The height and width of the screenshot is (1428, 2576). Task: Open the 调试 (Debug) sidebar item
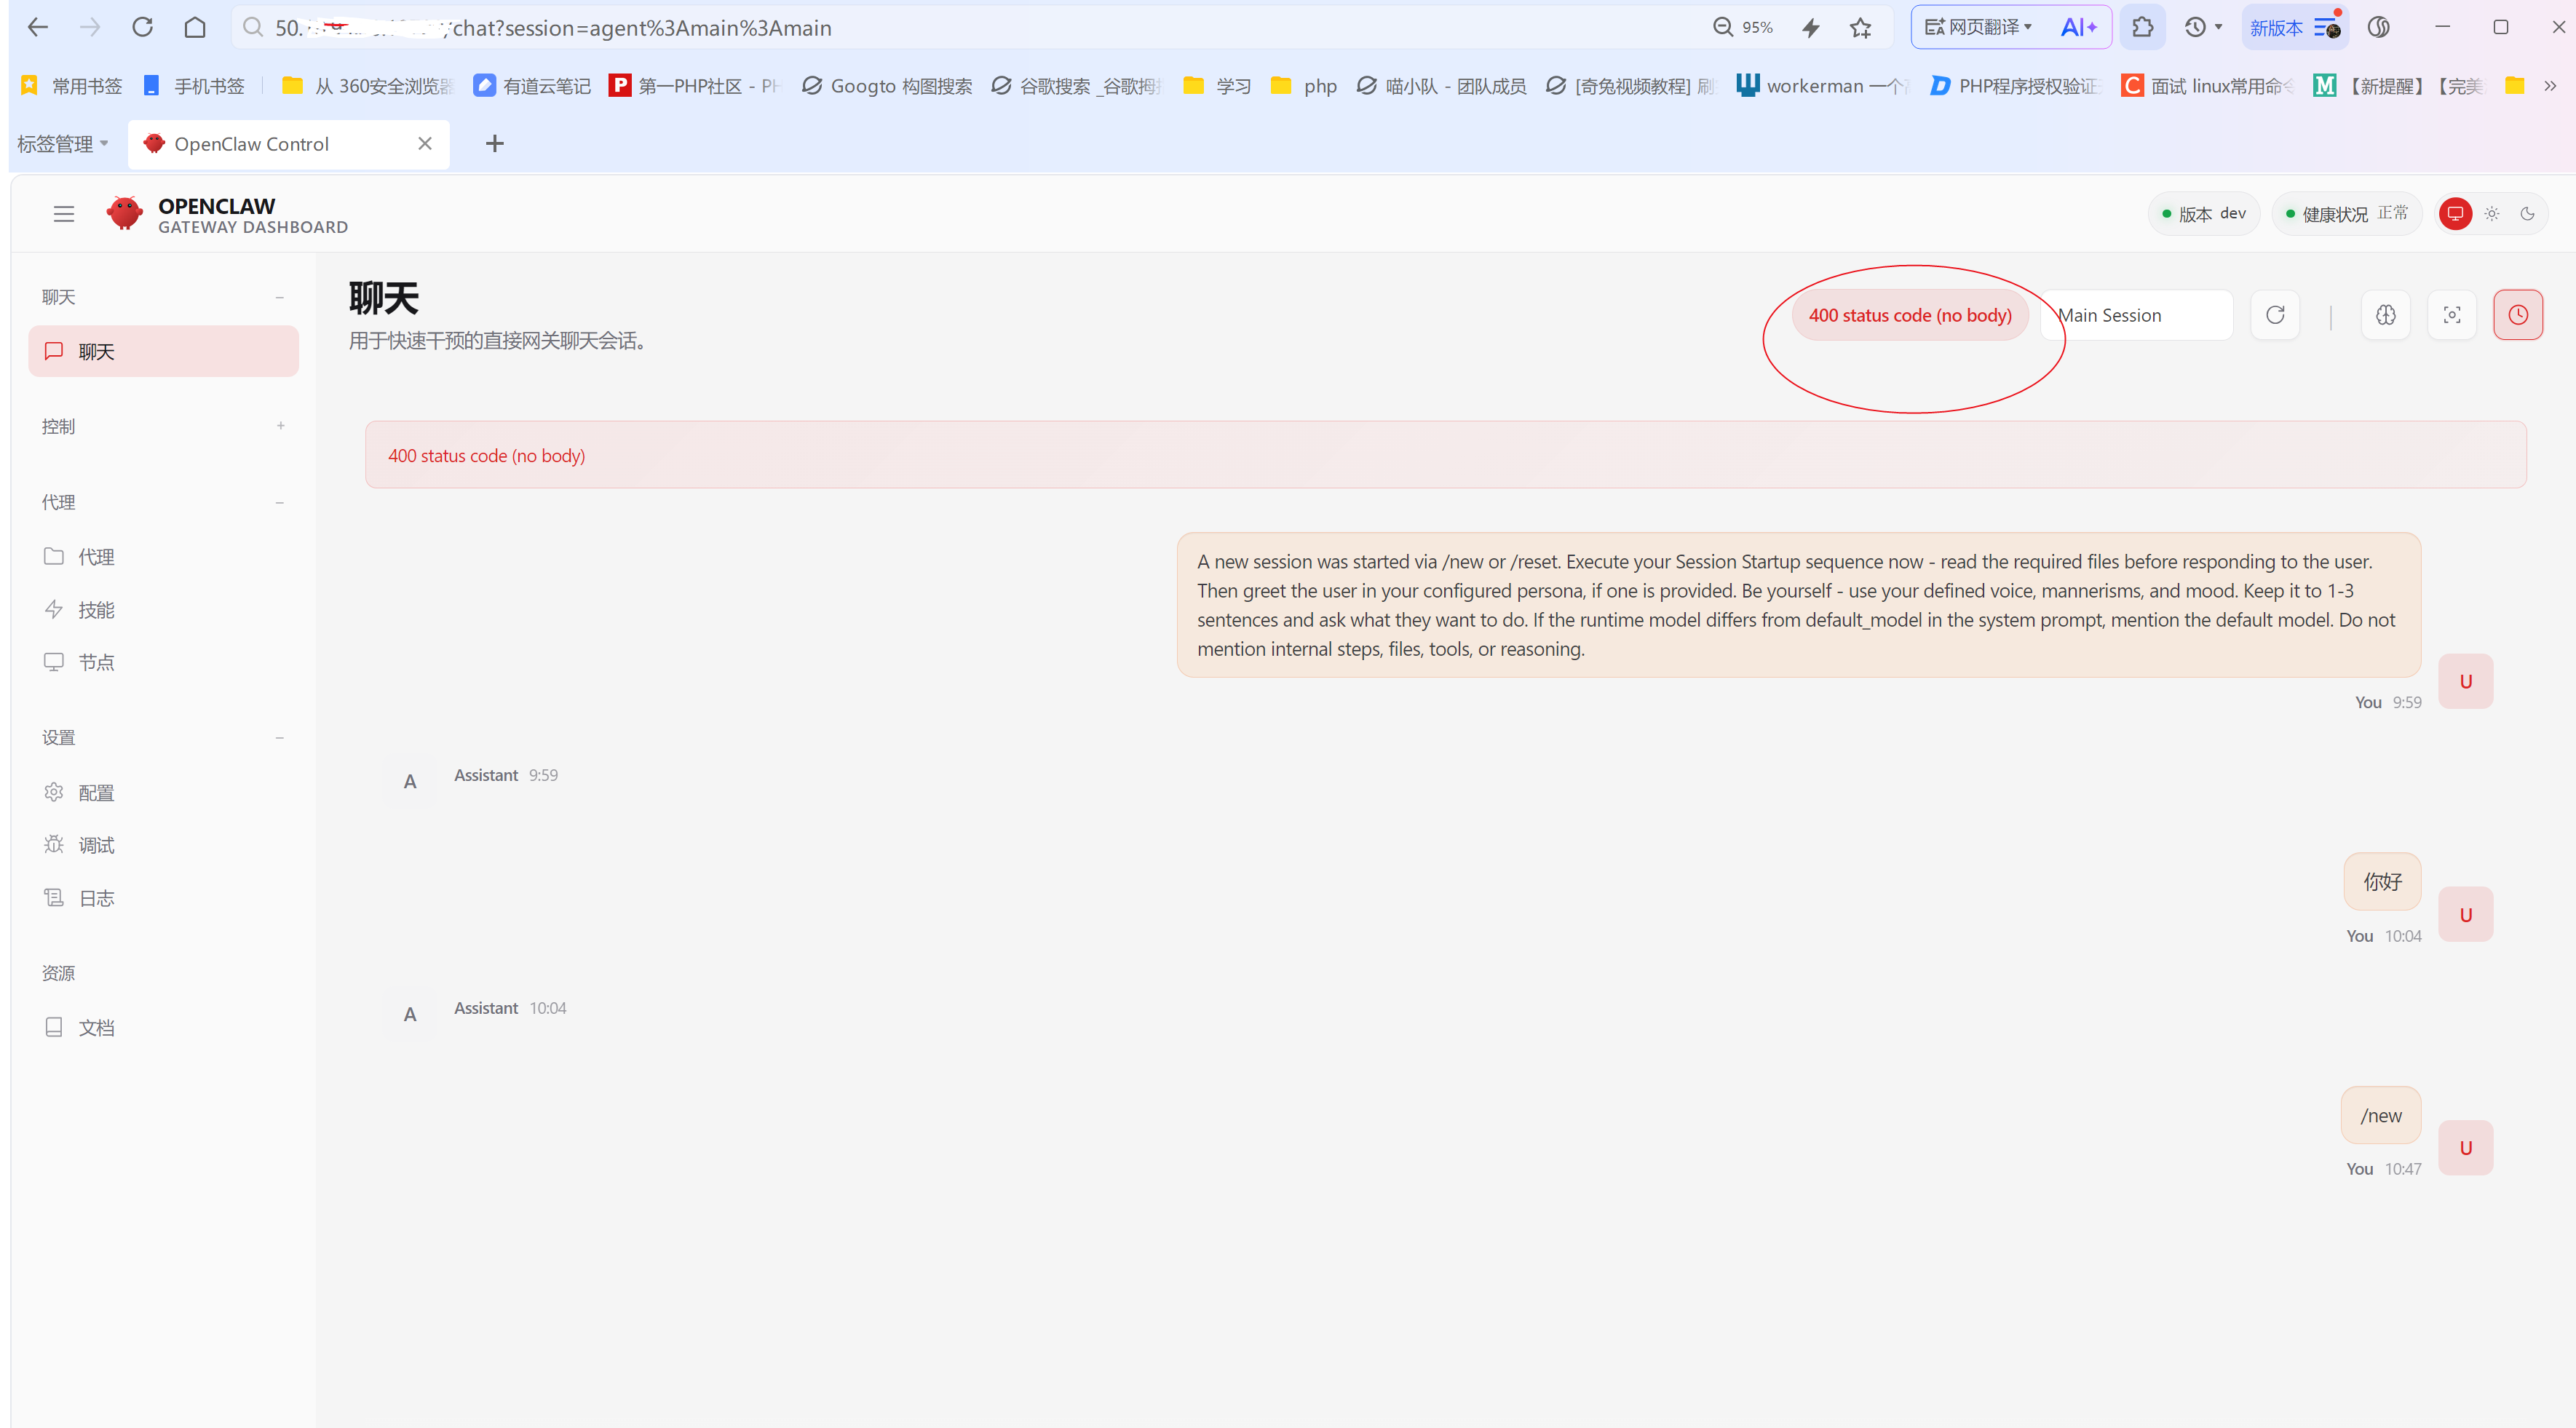96,846
